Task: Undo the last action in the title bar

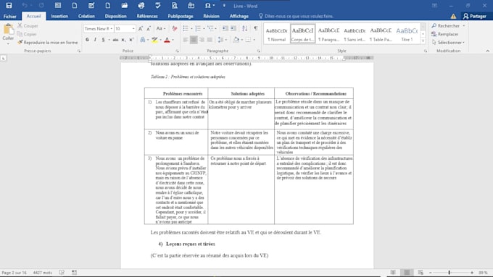Action: point(25,5)
